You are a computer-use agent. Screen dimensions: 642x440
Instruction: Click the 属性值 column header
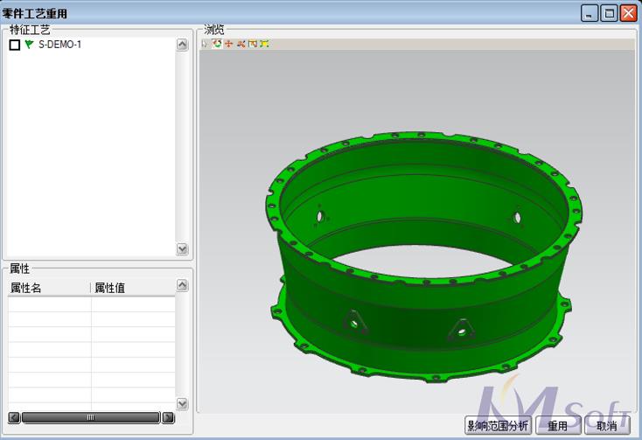[x=131, y=288]
